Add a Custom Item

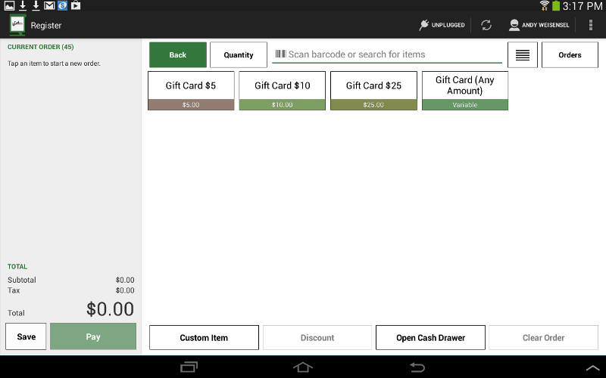pos(204,338)
